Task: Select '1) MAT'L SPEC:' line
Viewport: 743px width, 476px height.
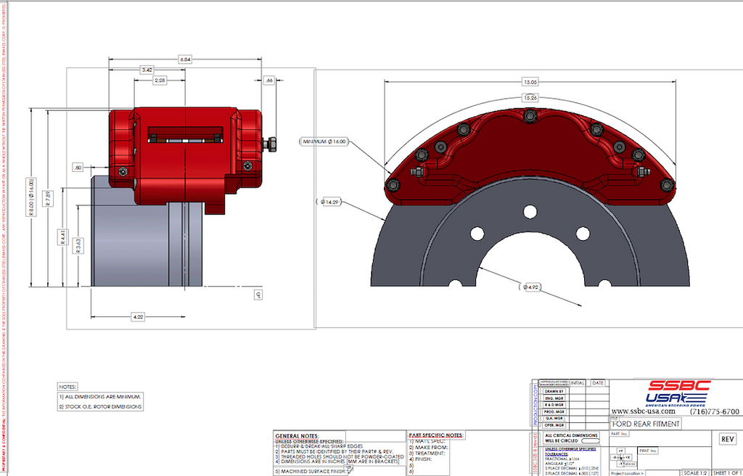Action: 427,441
